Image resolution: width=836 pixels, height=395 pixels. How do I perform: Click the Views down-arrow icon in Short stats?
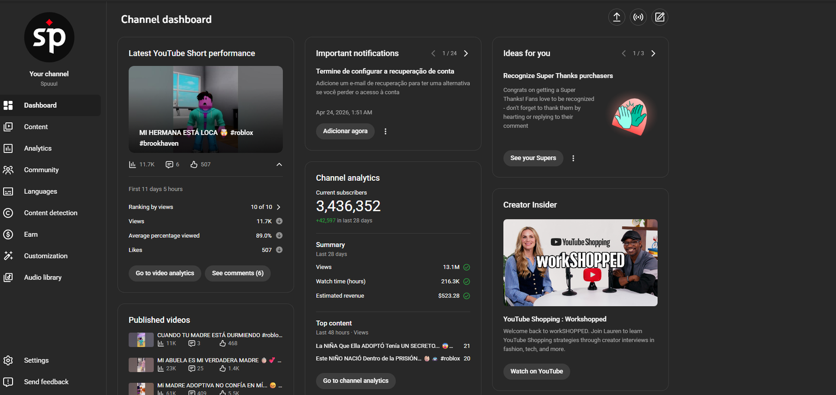click(279, 222)
